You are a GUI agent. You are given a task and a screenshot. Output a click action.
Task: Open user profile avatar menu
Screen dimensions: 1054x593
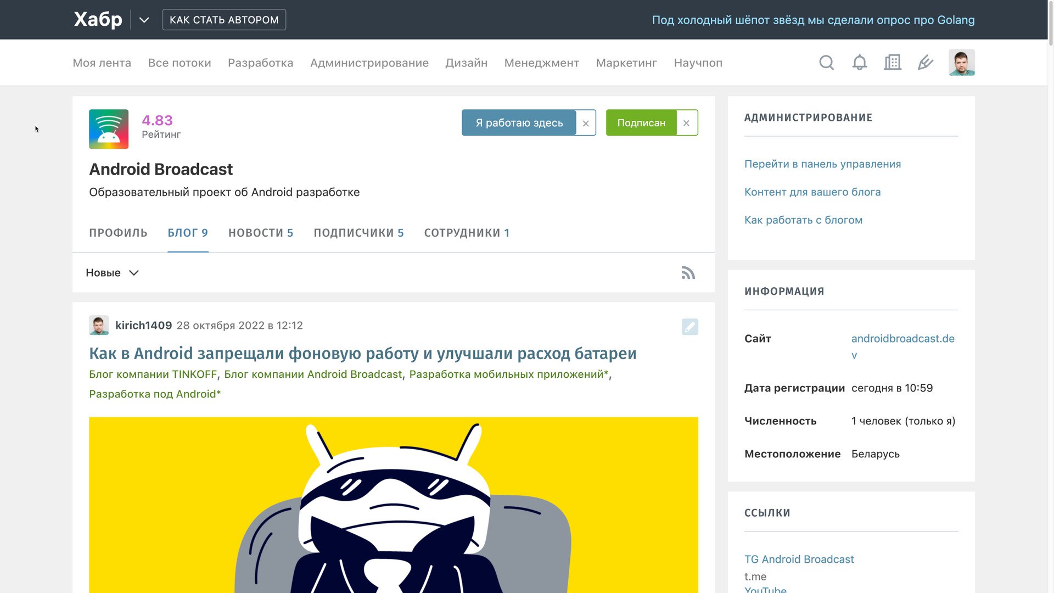pos(961,63)
